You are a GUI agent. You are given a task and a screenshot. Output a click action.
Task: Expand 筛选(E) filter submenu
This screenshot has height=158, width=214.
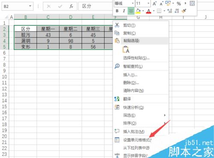click(x=140, y=115)
